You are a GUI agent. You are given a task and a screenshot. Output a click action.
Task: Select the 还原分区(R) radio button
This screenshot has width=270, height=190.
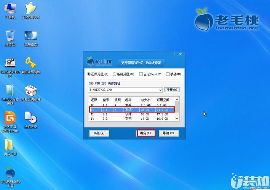tap(98, 74)
